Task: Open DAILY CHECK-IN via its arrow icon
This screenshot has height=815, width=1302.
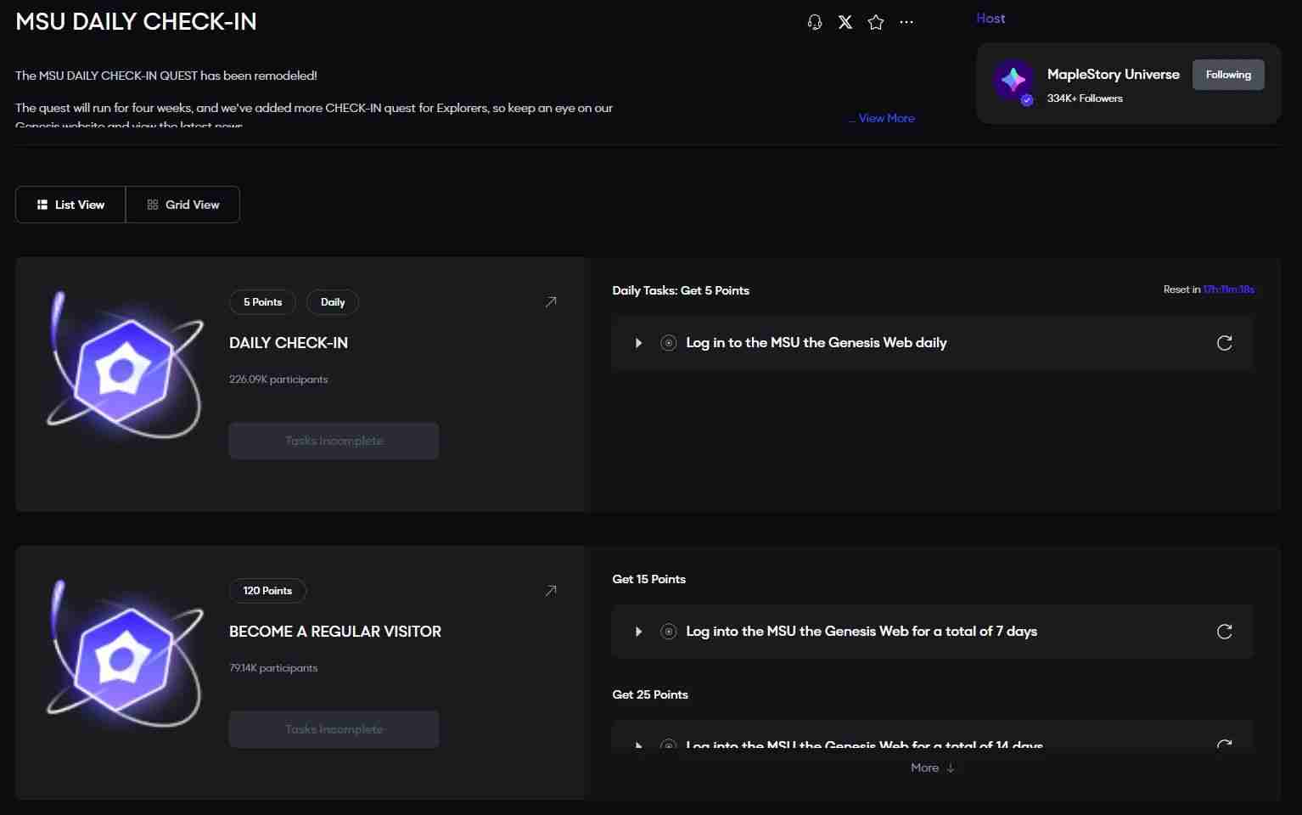Action: click(x=551, y=302)
